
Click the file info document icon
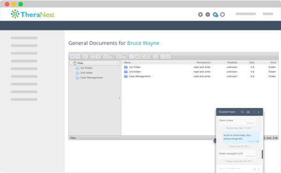pos(155,57)
